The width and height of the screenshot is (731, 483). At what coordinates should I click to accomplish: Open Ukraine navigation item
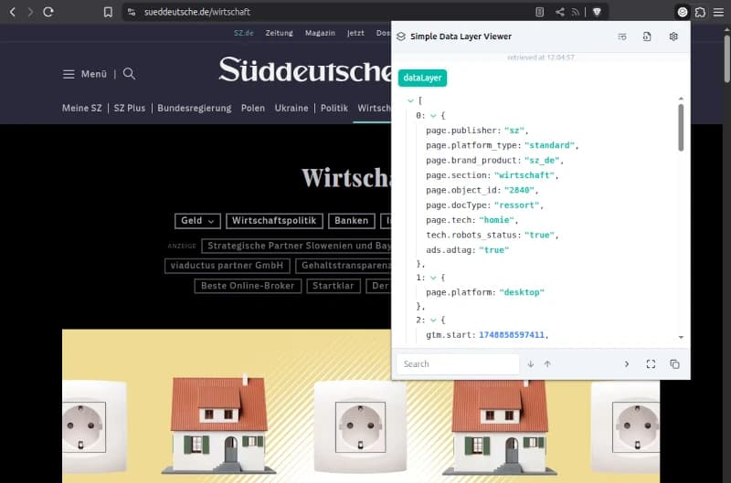291,108
